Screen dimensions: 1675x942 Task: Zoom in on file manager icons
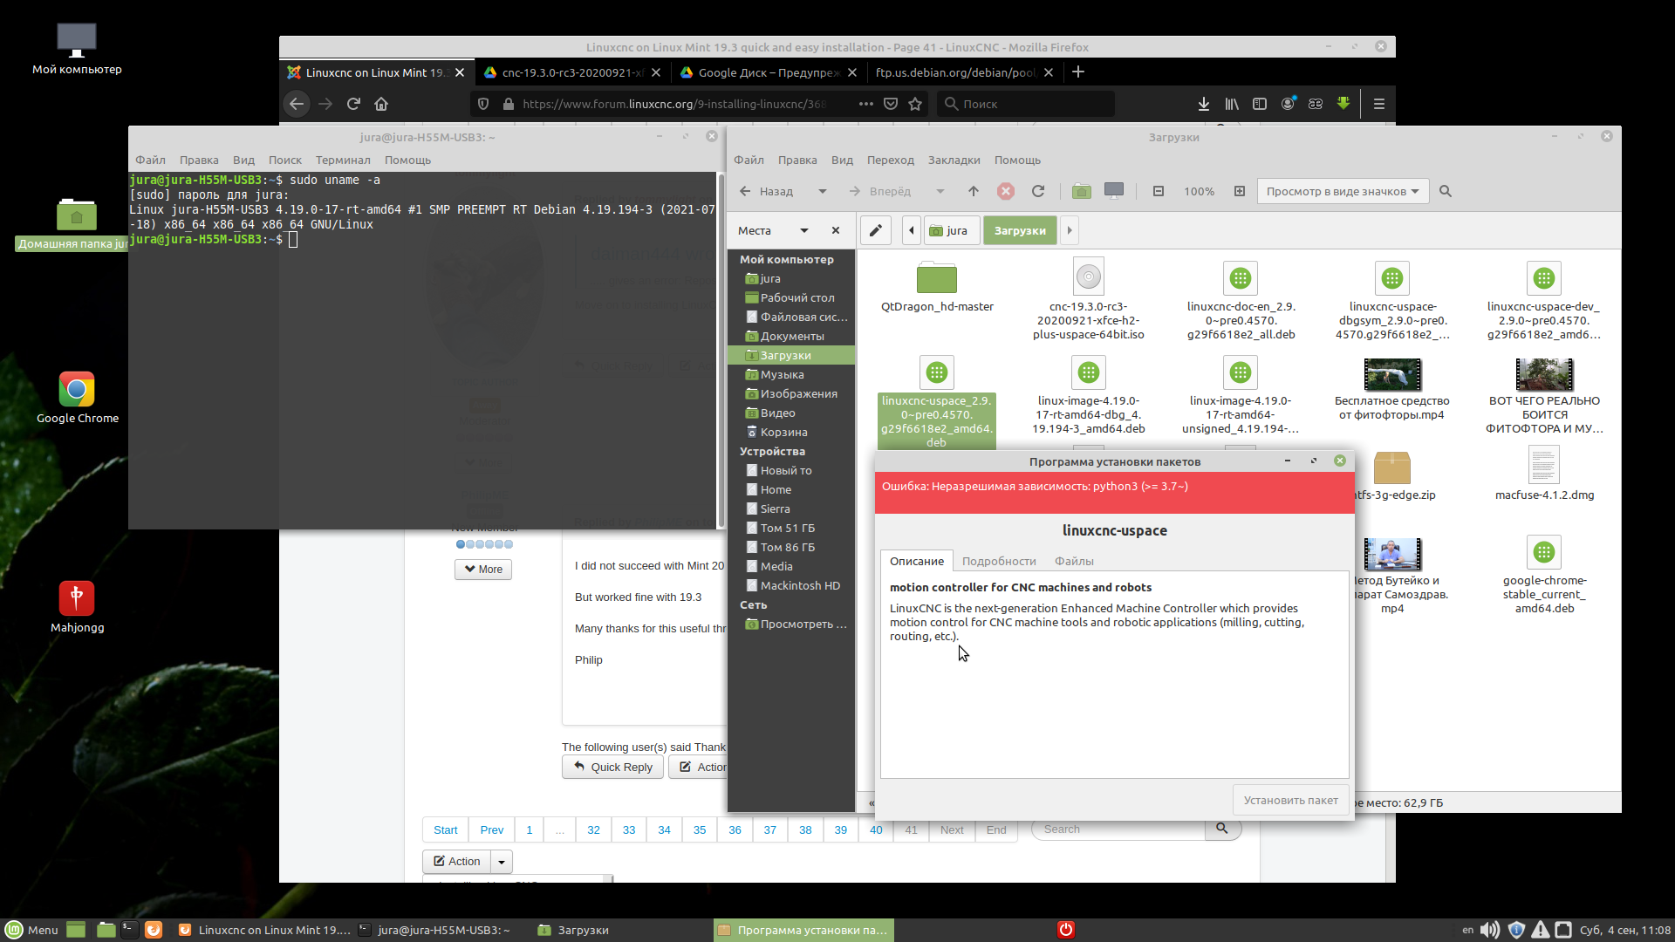click(1240, 191)
